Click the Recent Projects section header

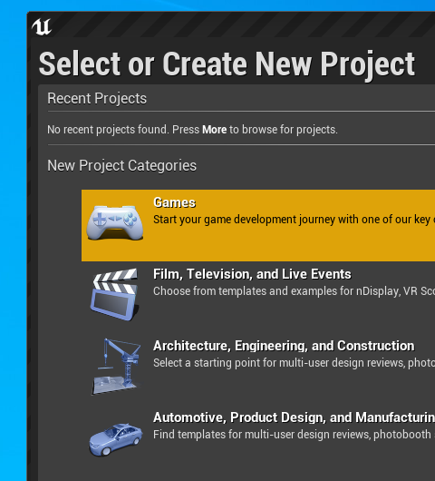pos(97,99)
